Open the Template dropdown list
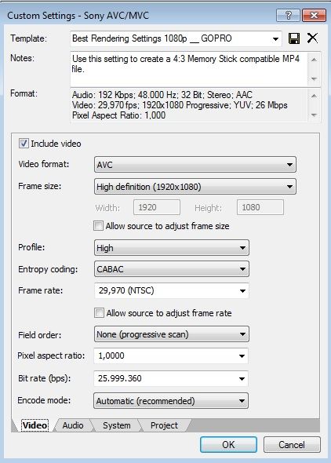The height and width of the screenshot is (463, 331). tap(176, 38)
